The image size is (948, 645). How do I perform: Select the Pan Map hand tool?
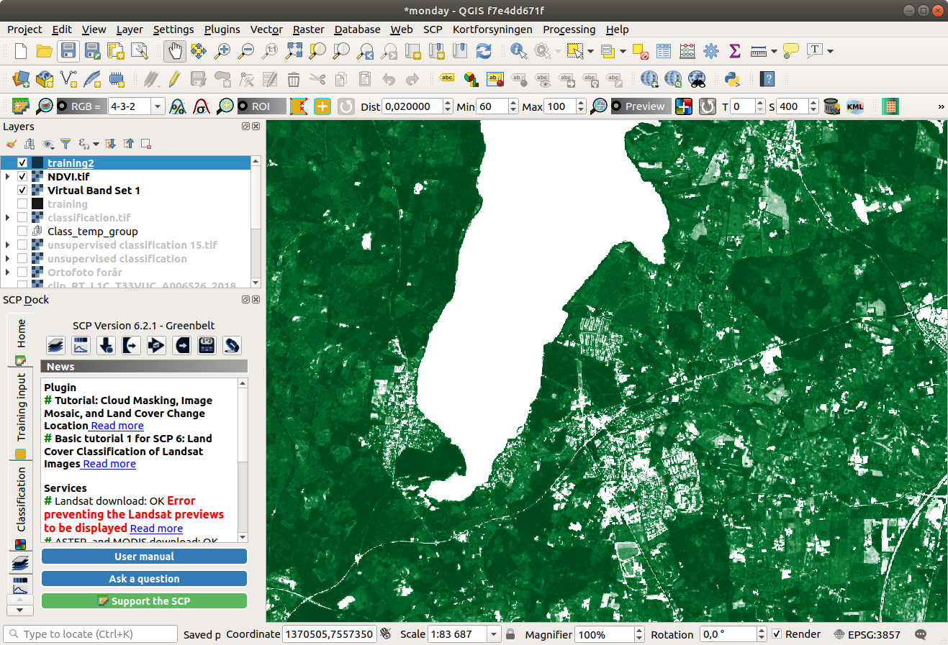175,50
